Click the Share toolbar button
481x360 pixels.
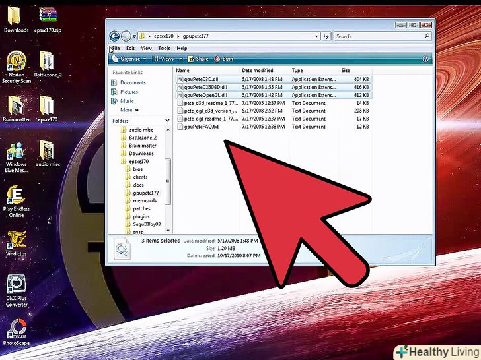point(198,59)
